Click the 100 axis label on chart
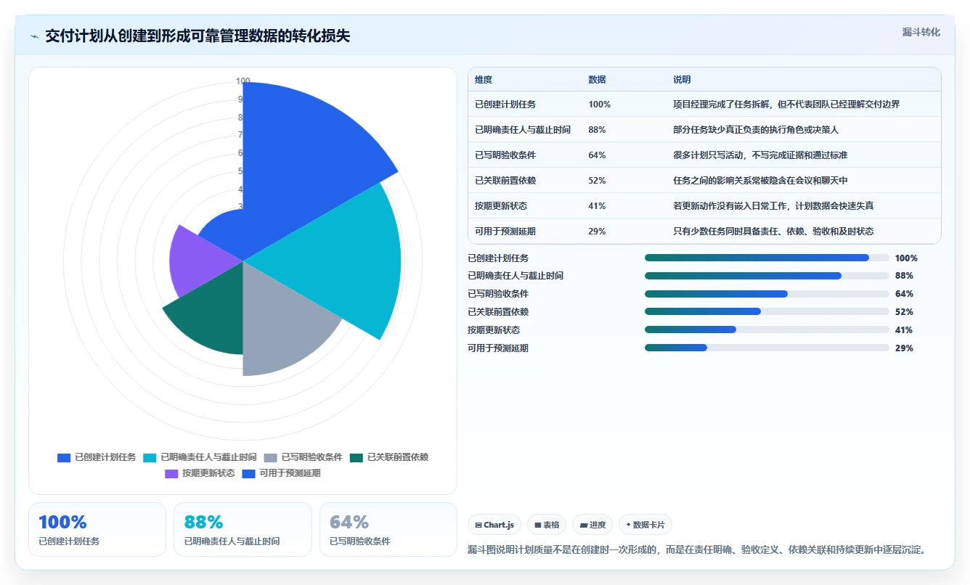The height and width of the screenshot is (585, 970). (243, 81)
